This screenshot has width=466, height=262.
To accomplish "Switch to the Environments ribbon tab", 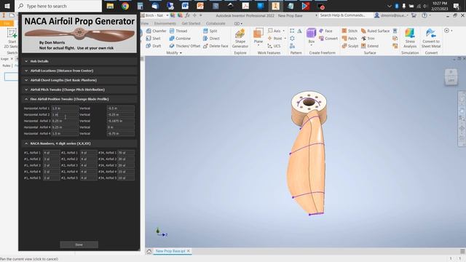I will tap(165, 23).
